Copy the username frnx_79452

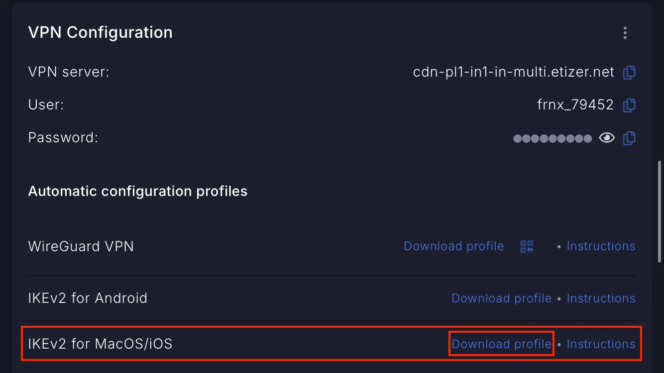tap(629, 105)
